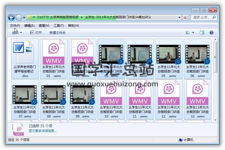
Task: Click the 选定 35 个项目 status text
Action: click(x=19, y=140)
